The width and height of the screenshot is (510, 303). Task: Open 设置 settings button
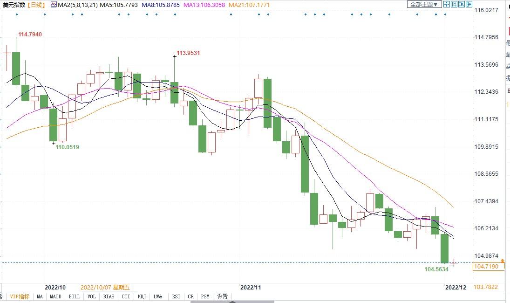[x=222, y=296]
